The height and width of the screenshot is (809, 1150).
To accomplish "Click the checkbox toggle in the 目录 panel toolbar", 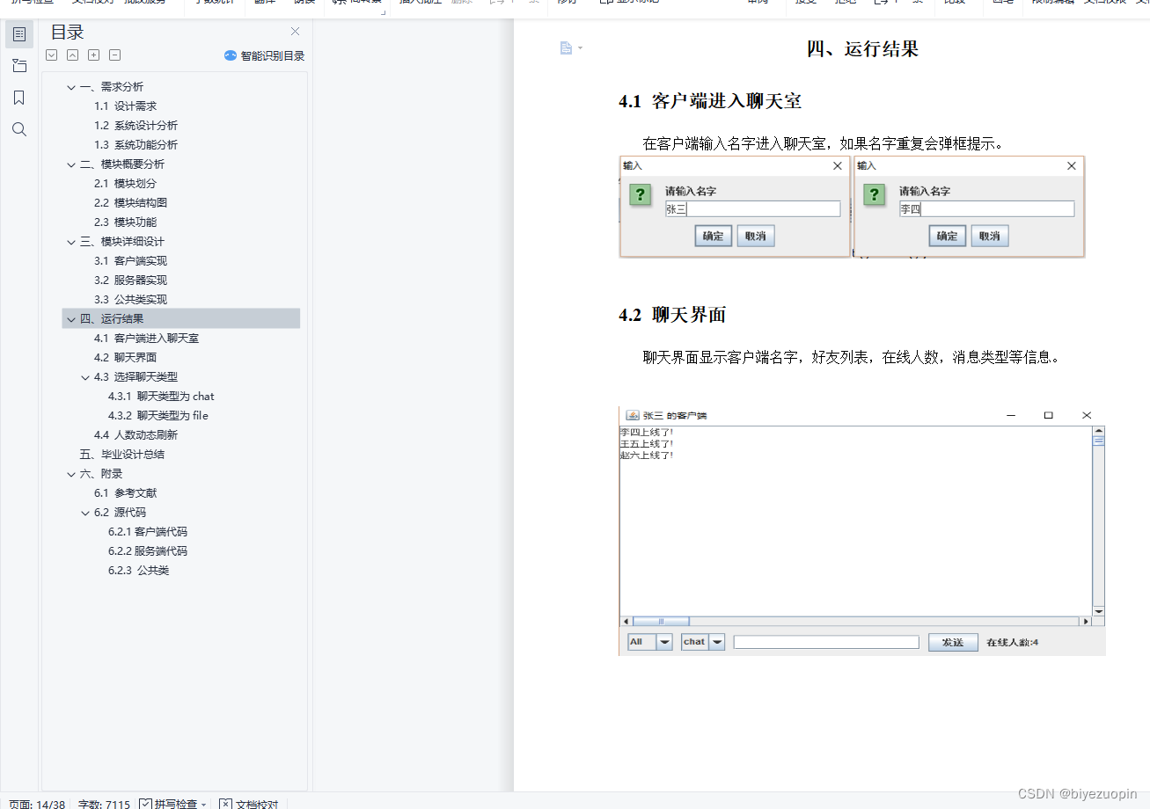I will click(51, 55).
